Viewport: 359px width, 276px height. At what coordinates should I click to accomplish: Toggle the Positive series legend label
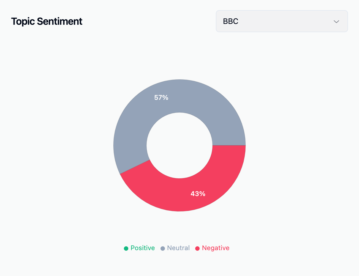(x=143, y=248)
